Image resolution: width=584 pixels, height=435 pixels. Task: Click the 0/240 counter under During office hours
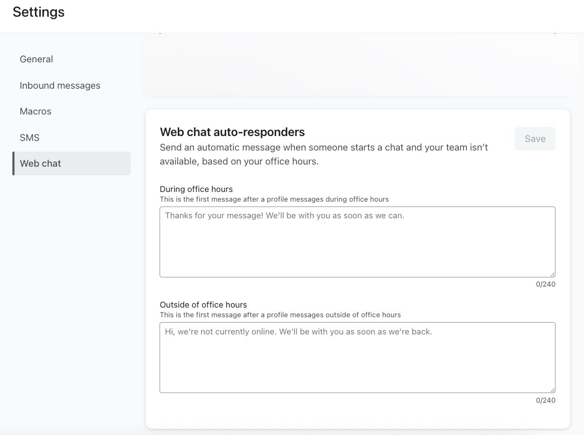pos(545,284)
